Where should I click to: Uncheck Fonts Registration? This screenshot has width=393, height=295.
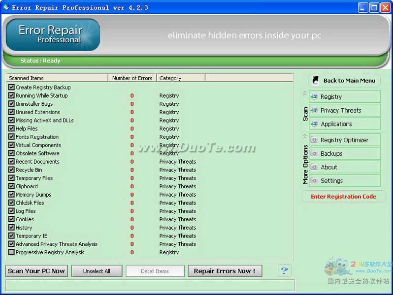pos(11,137)
